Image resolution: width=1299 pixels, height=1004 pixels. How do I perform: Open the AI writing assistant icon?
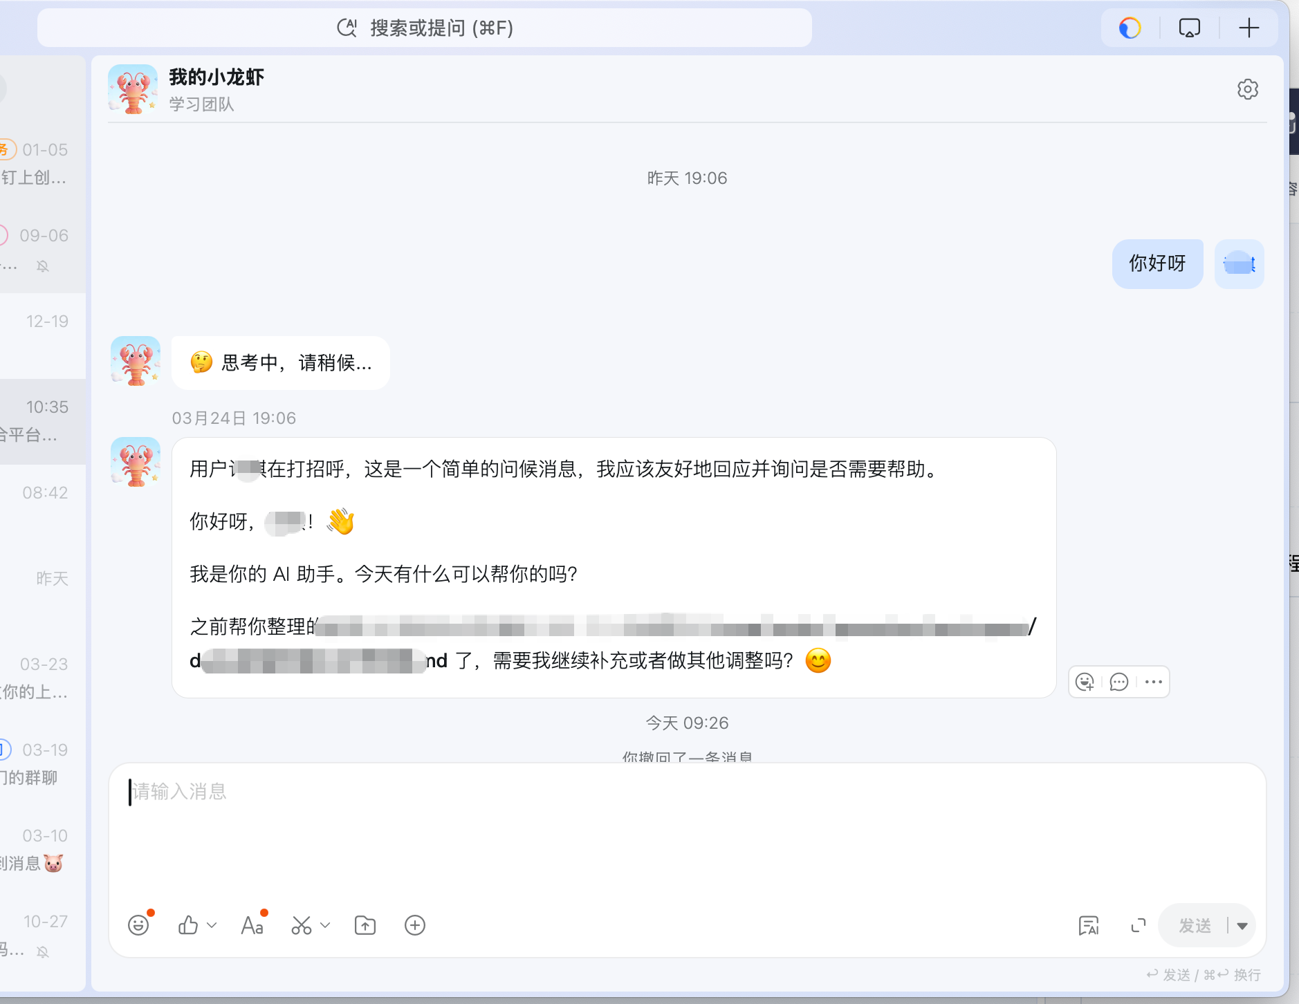tap(1089, 925)
